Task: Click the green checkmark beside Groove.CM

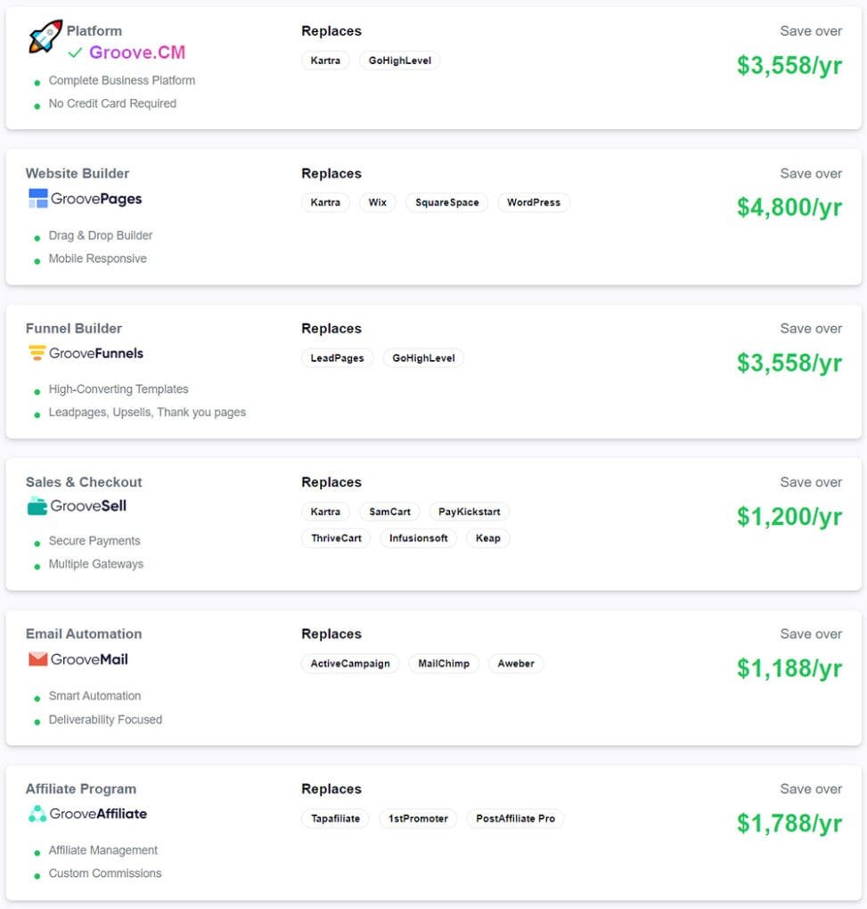Action: (76, 53)
